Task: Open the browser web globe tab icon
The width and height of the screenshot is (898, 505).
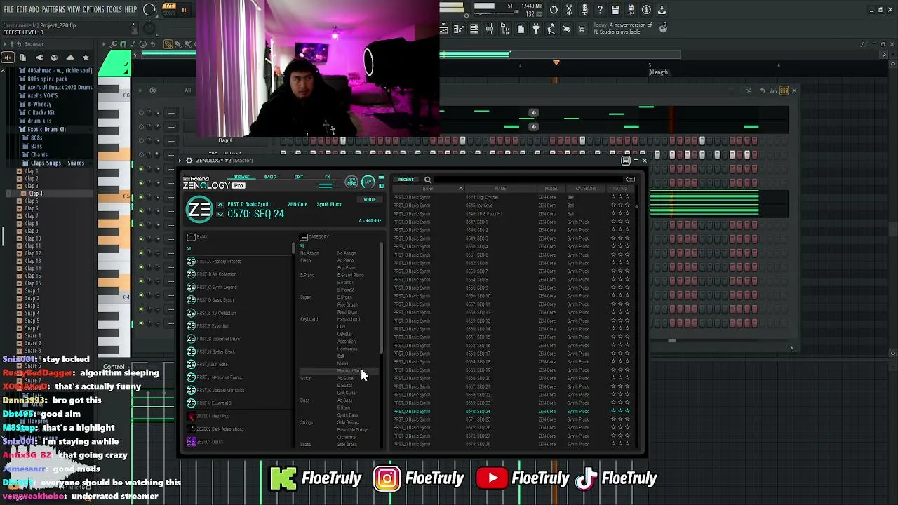Action: 54,58
